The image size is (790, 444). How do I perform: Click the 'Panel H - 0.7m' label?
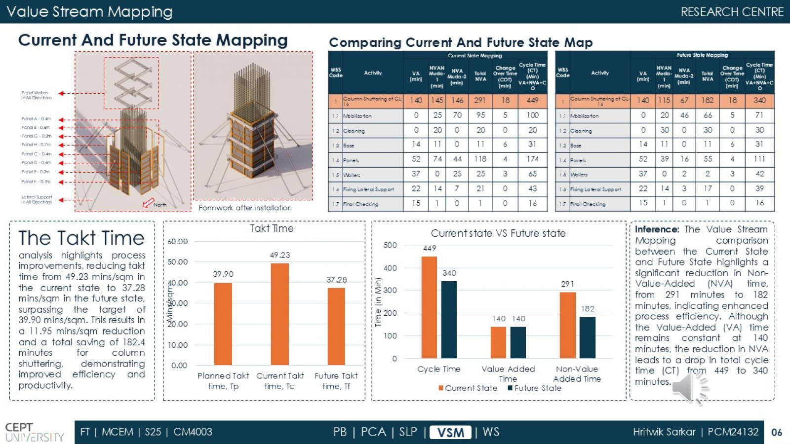[36, 145]
